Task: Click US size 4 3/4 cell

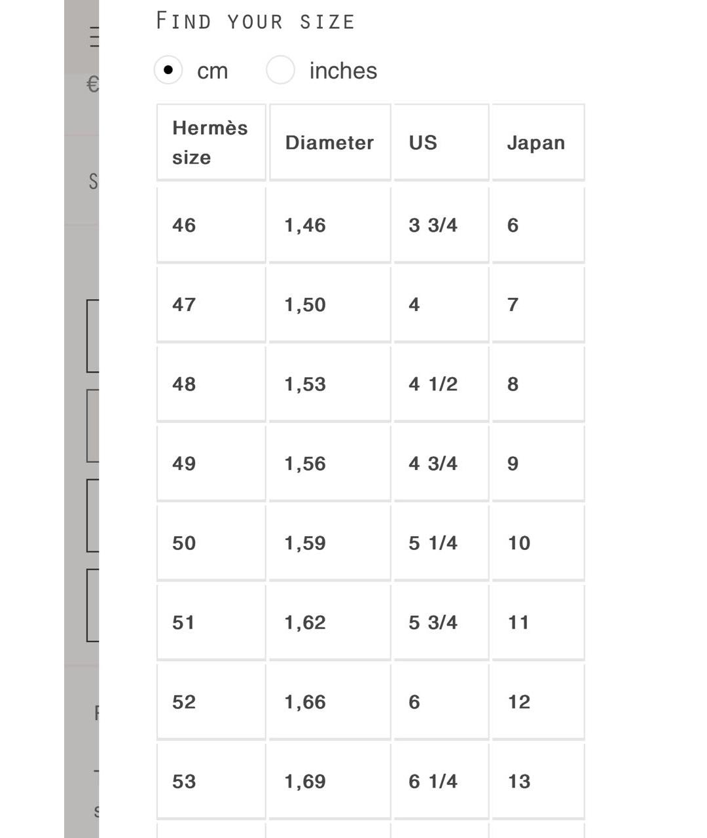Action: [x=441, y=464]
